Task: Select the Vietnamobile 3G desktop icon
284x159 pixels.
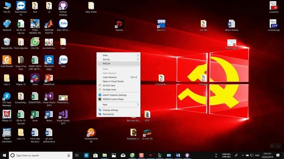Action: click(x=91, y=135)
